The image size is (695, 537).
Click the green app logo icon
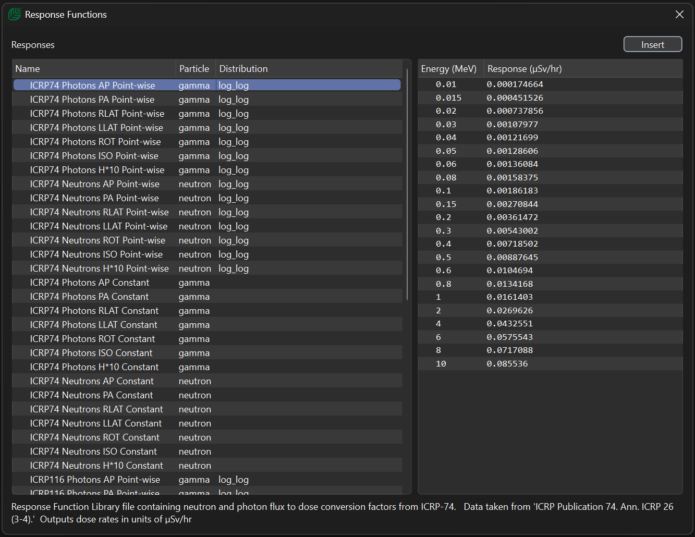coord(15,14)
